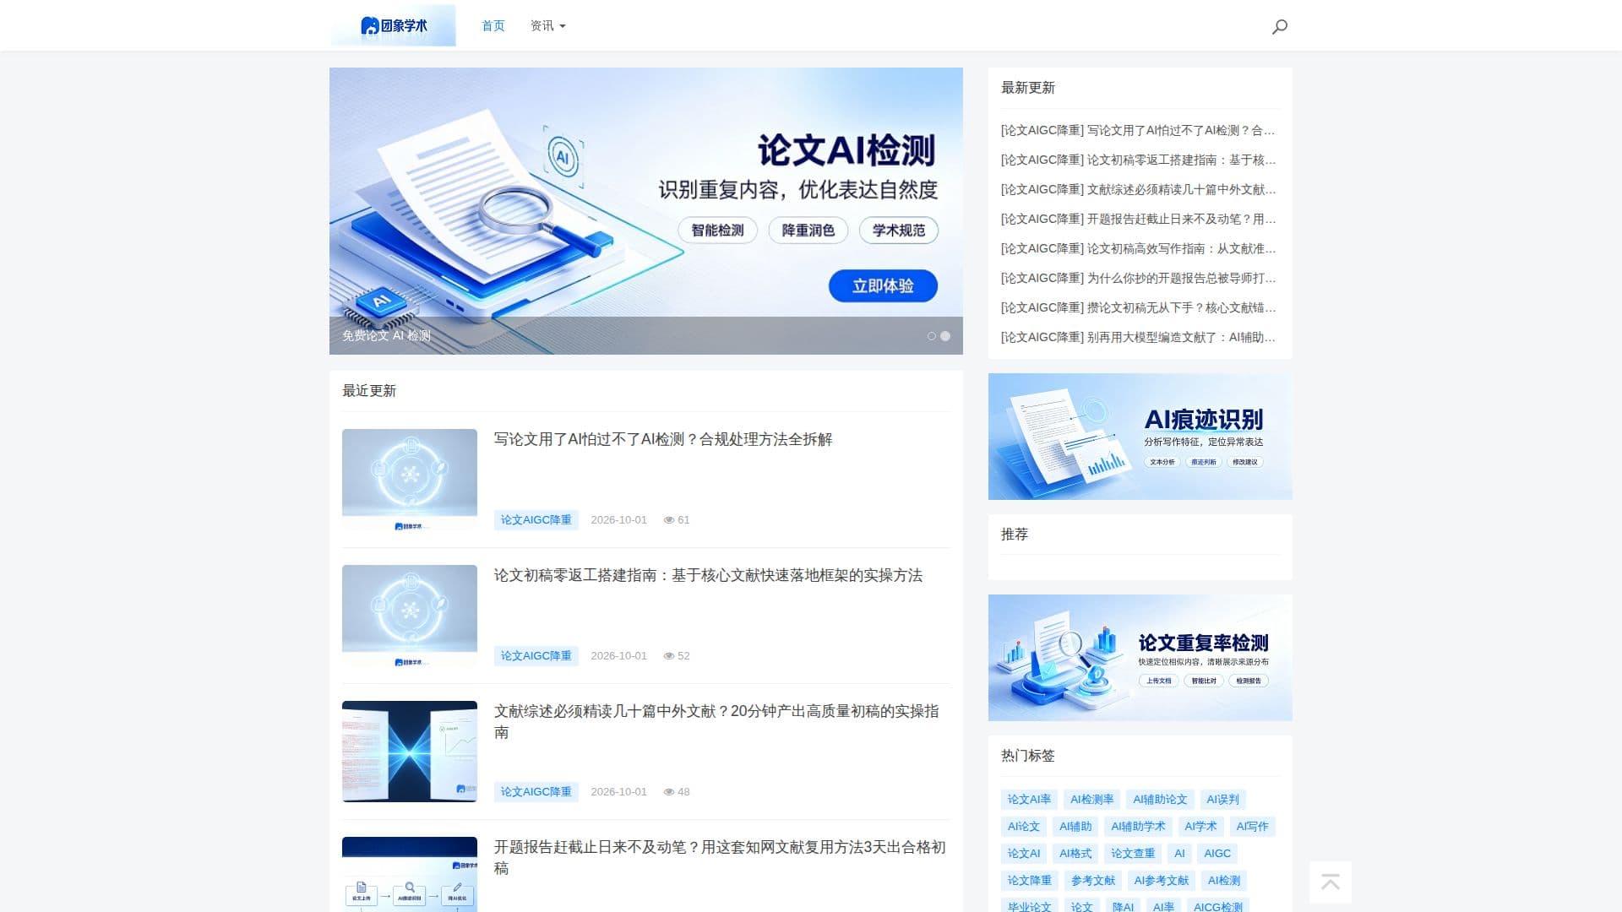Image resolution: width=1622 pixels, height=912 pixels.
Task: Open article 写论文用了AI怕过不了AI检测 title
Action: (x=663, y=439)
